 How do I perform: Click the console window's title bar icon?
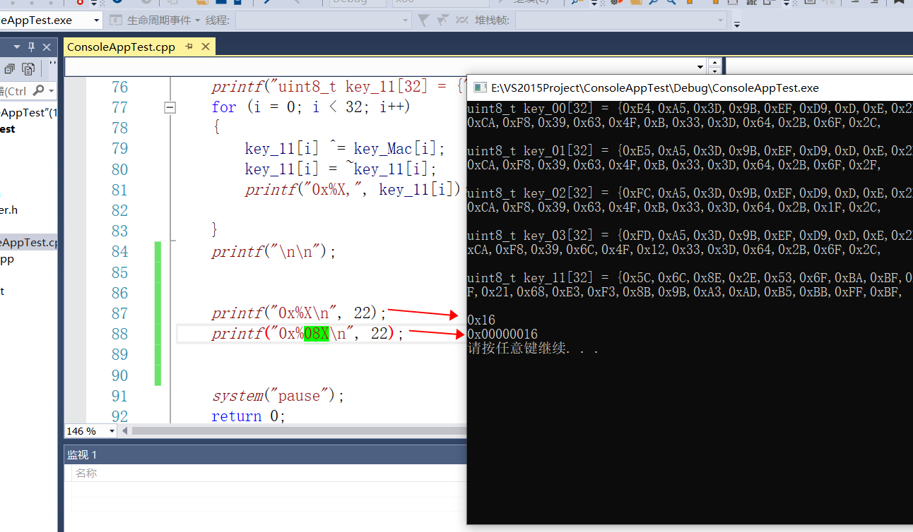tap(480, 87)
